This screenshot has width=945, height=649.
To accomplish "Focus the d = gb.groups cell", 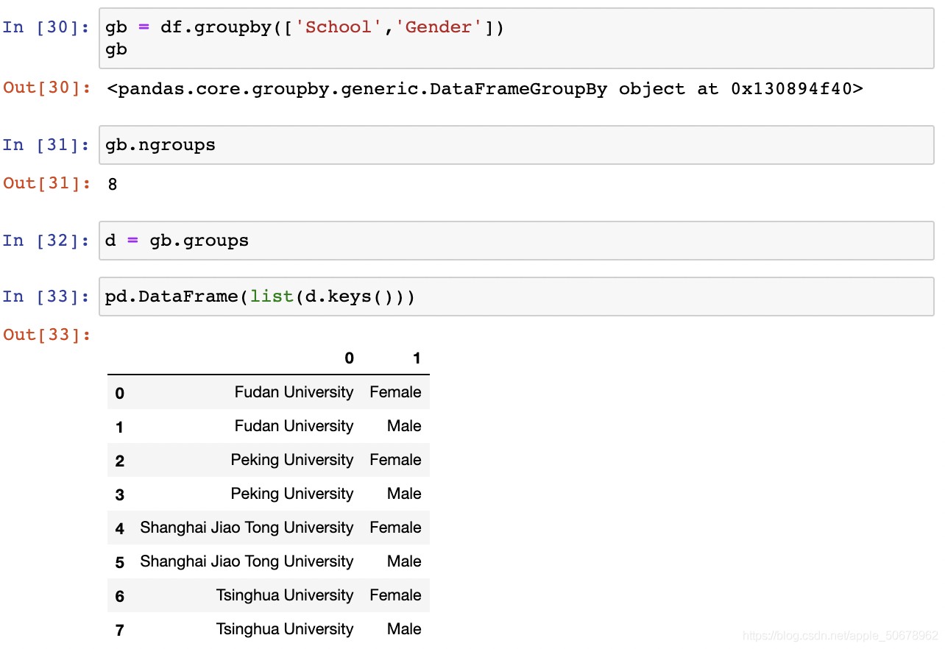I will [516, 241].
